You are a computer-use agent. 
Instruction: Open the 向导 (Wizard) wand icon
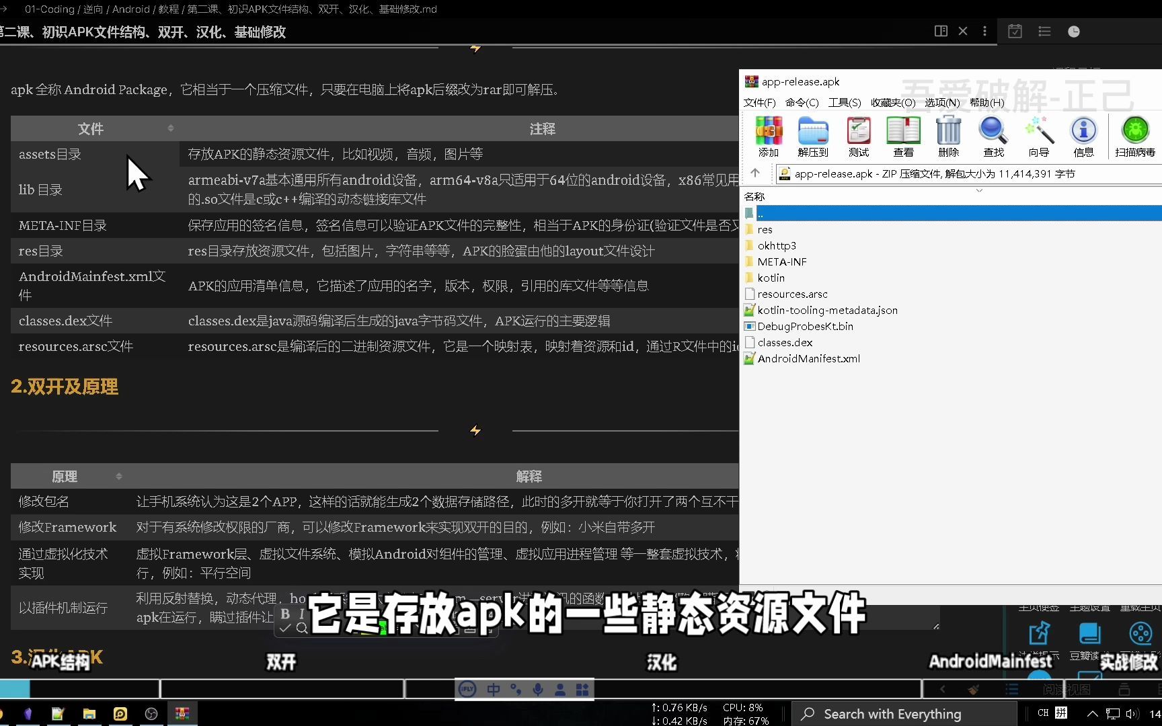point(1039,136)
